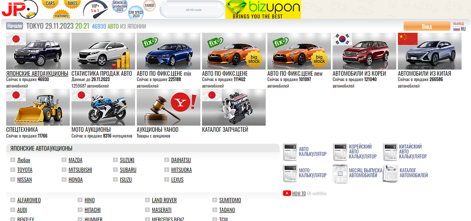Open Японские автоаукционы car thumbnail
471x221 pixels.
pos(38,51)
